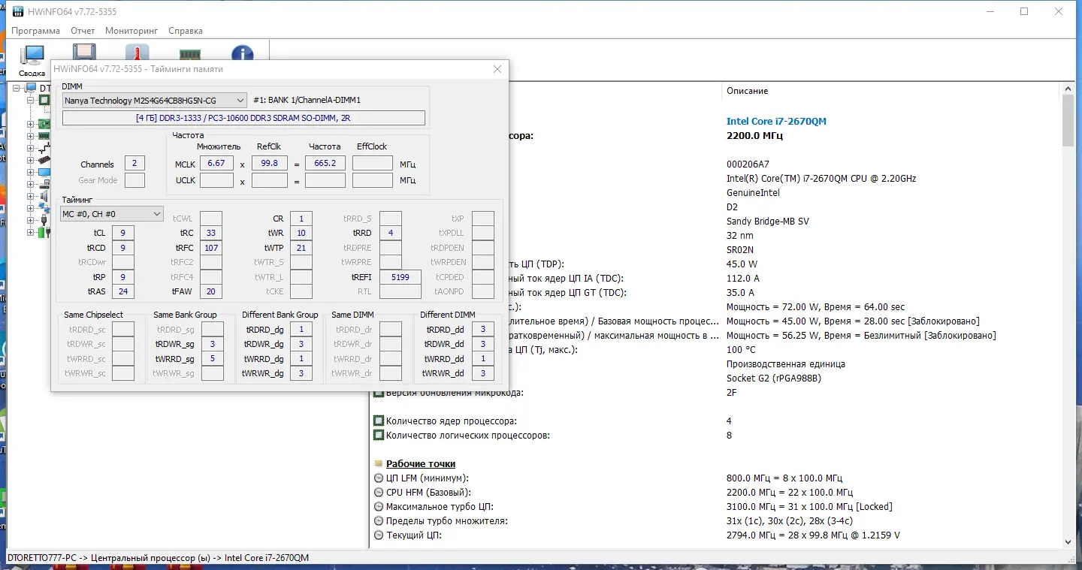Select the bus icon in tree
The height and width of the screenshot is (570, 1082).
coord(44,148)
